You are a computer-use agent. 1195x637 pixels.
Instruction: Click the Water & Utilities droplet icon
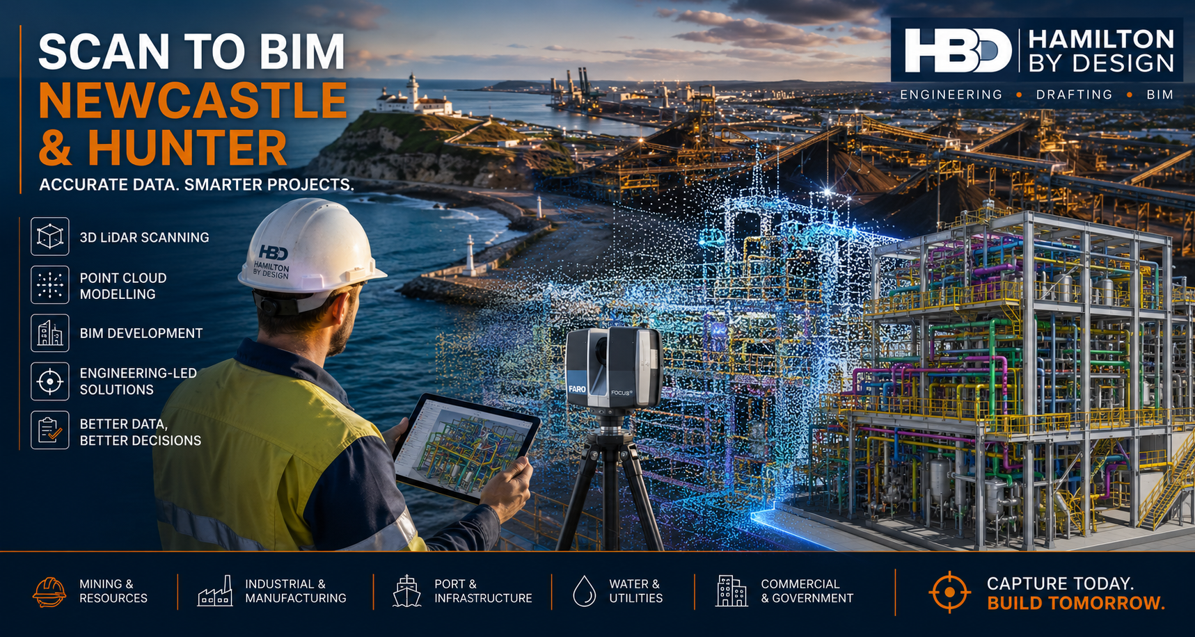(x=585, y=591)
